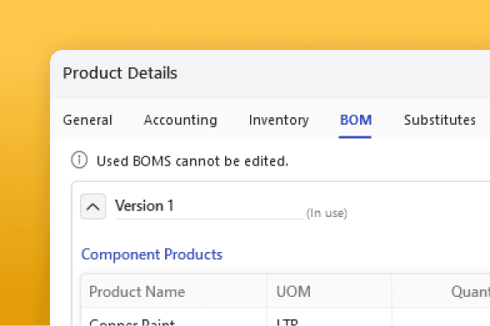Image resolution: width=490 pixels, height=326 pixels.
Task: Go to the Inventory tab
Action: 278,120
